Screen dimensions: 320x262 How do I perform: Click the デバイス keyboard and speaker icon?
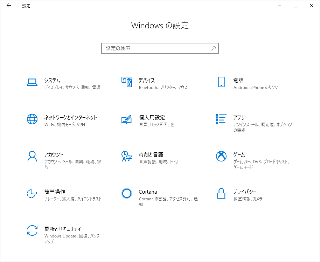[127, 82]
